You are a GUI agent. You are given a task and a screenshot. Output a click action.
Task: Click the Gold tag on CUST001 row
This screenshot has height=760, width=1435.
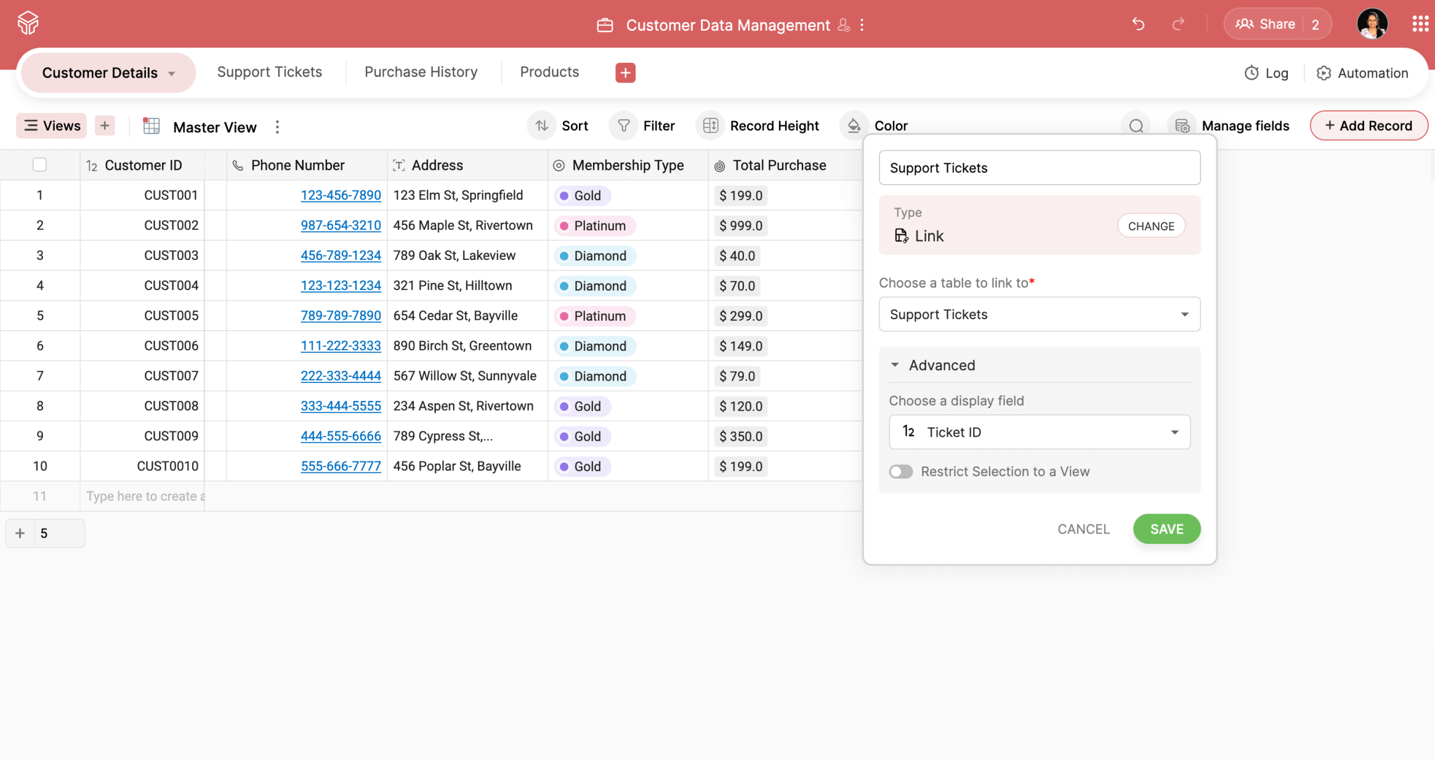(583, 195)
